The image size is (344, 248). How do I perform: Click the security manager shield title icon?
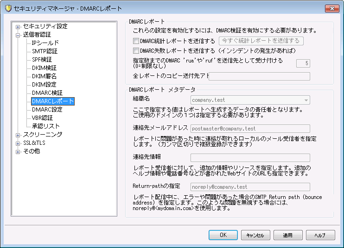[x=6, y=8]
